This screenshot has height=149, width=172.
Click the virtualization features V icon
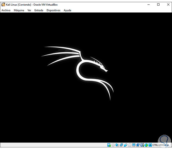pyautogui.click(x=142, y=145)
